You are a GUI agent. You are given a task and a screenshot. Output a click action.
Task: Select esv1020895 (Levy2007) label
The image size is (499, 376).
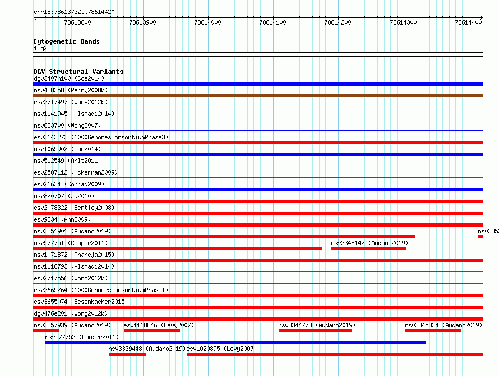point(221,349)
